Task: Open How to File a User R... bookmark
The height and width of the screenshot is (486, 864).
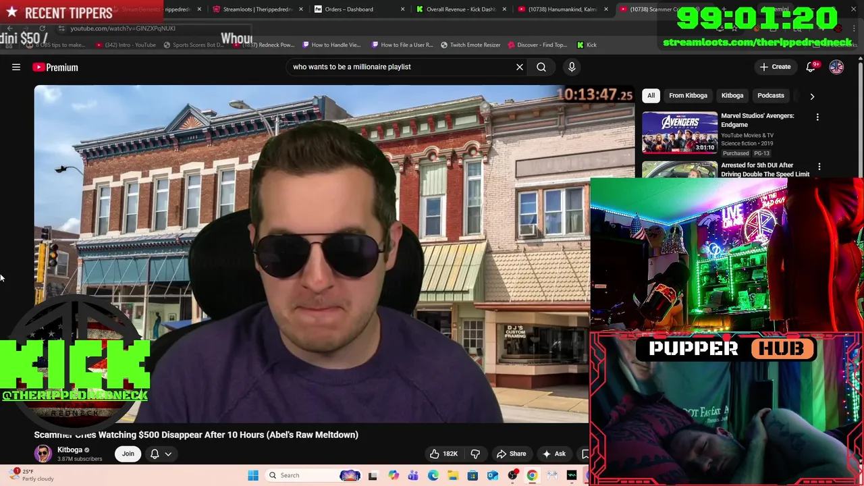Action: 402,45
